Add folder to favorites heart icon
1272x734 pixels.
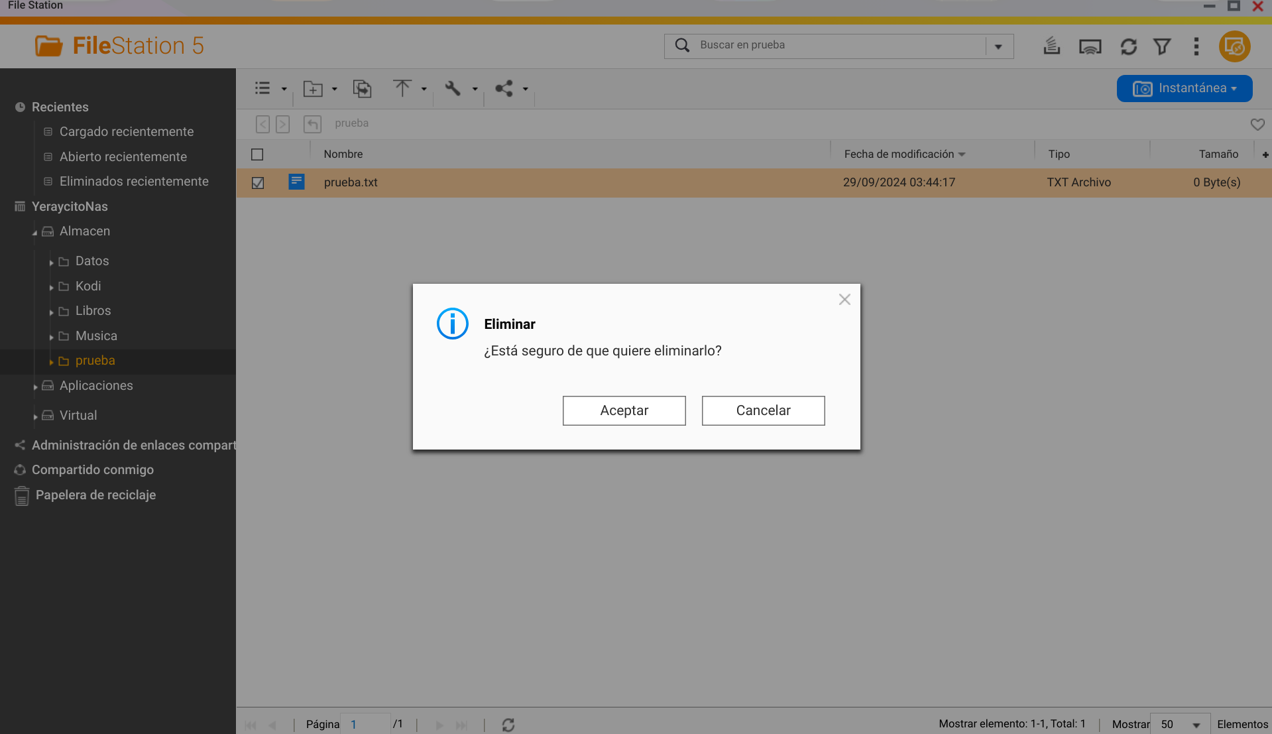pyautogui.click(x=1257, y=124)
